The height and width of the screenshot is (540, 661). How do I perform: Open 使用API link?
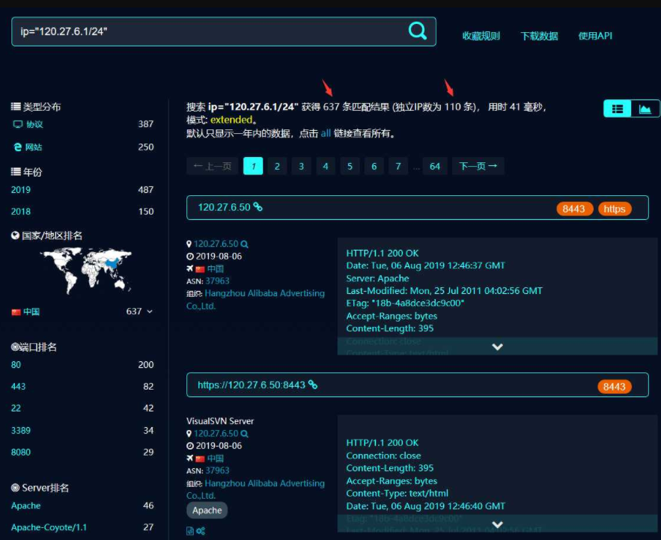pos(595,36)
